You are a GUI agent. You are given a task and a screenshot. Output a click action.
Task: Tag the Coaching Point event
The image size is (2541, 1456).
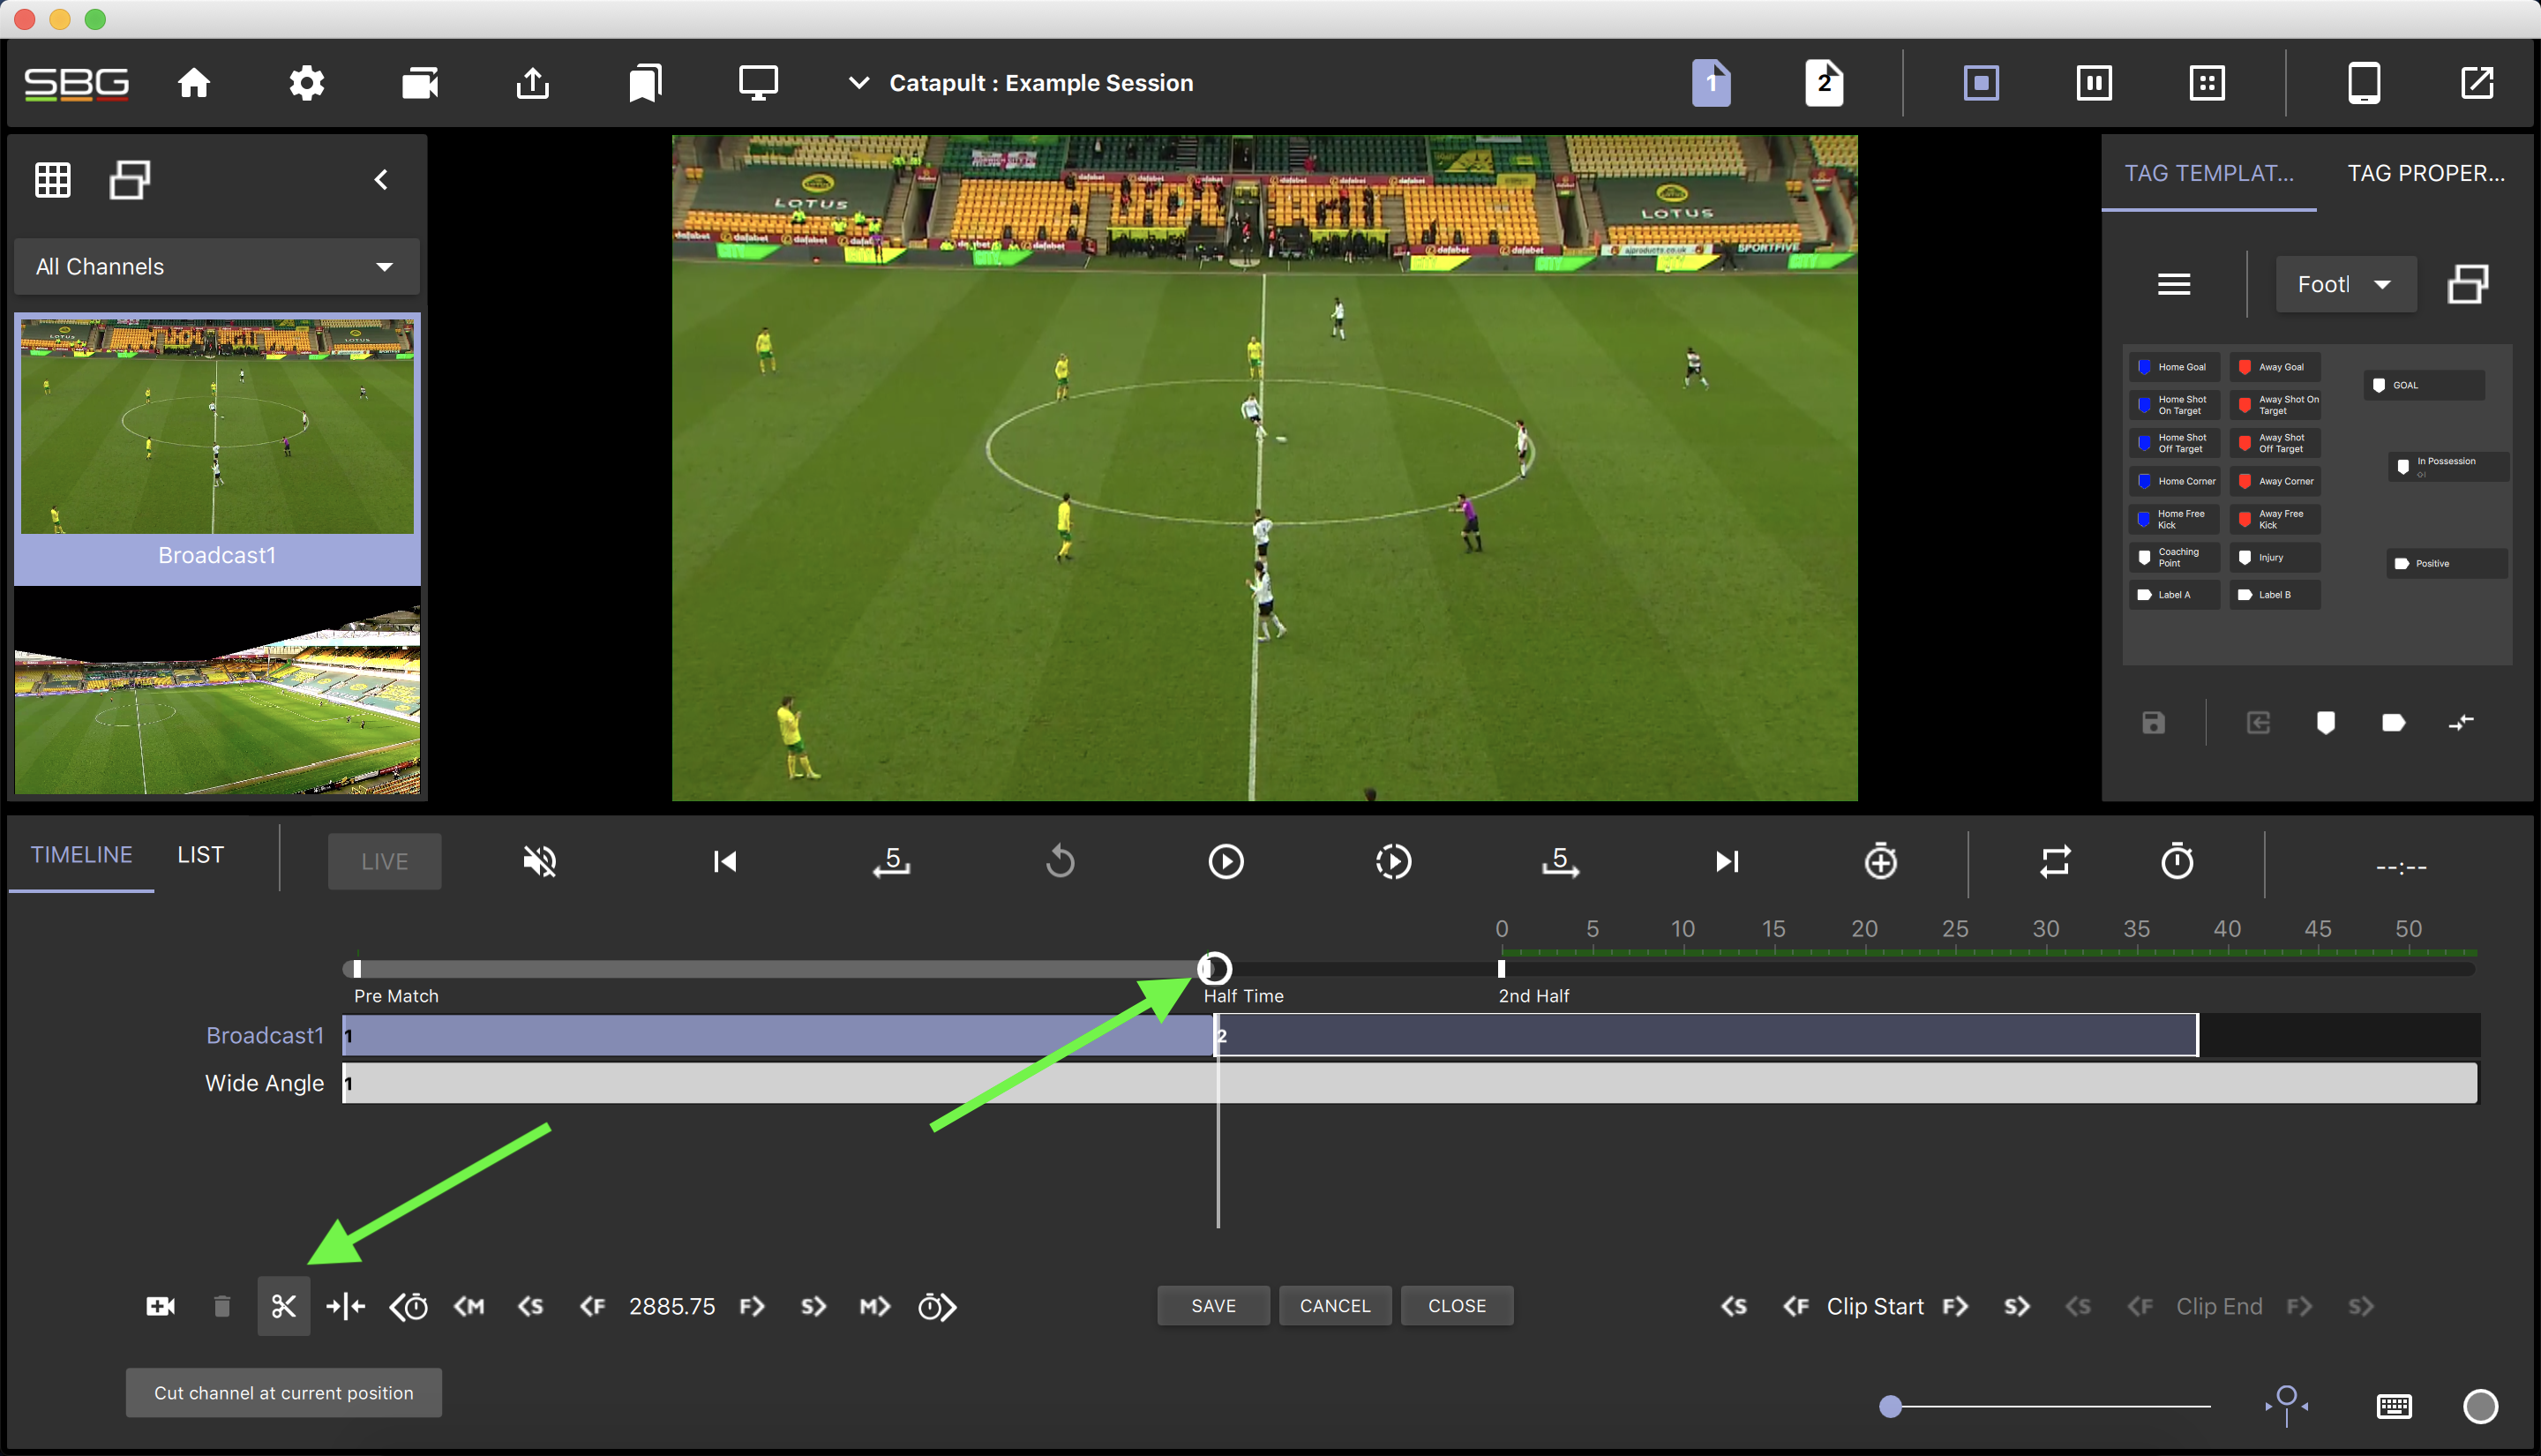click(2174, 557)
